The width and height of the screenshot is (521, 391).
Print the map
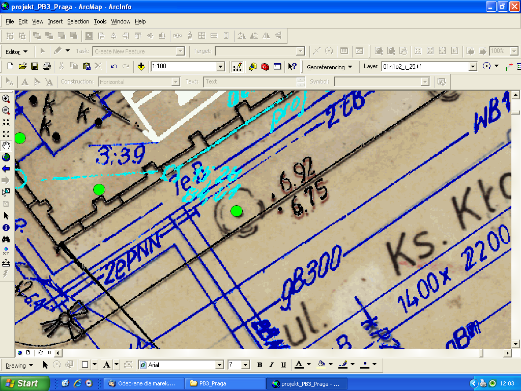(47, 66)
